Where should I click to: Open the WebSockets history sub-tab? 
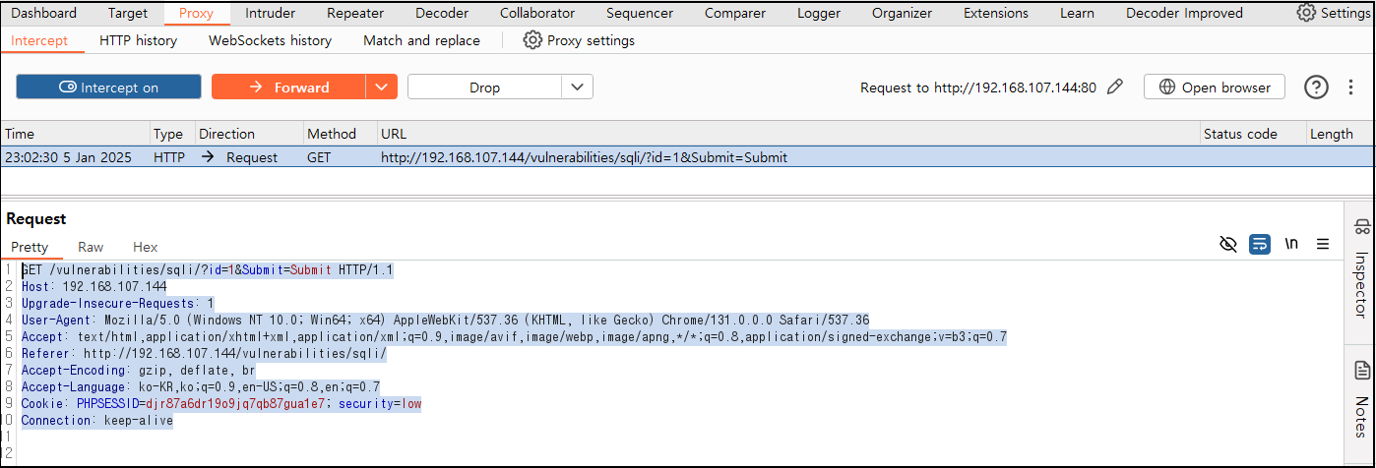[x=270, y=40]
